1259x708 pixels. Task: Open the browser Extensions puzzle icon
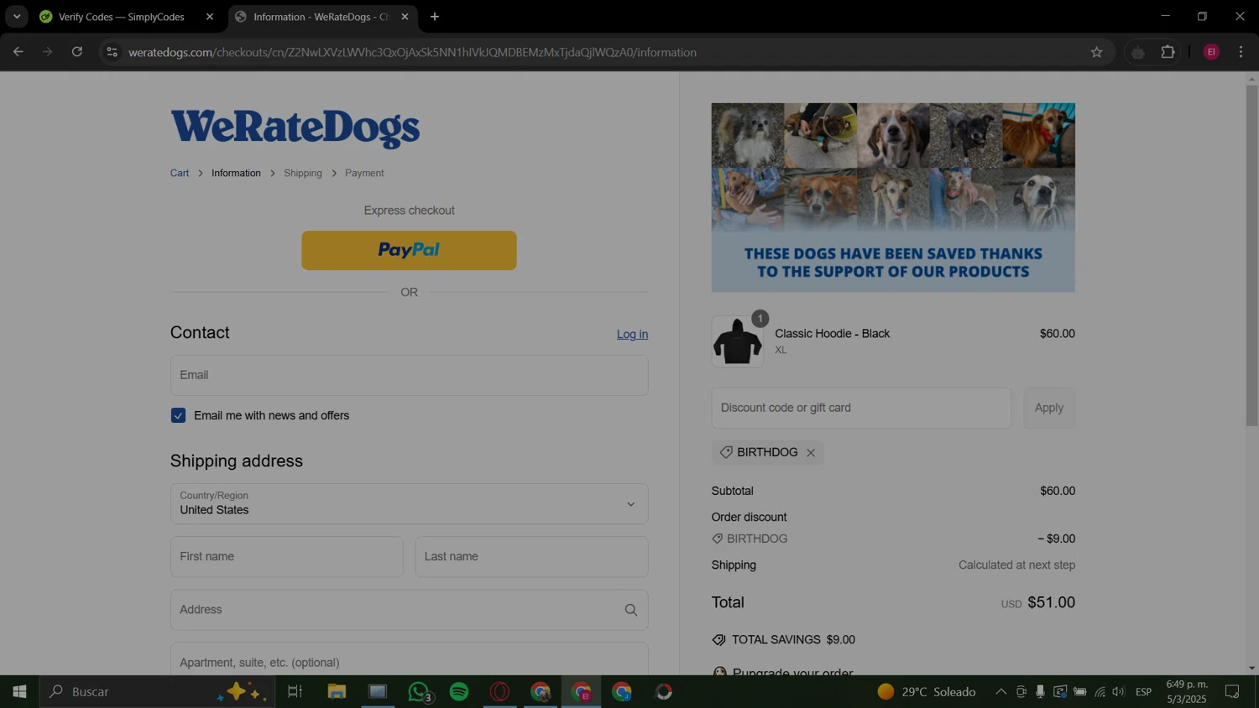[1168, 52]
